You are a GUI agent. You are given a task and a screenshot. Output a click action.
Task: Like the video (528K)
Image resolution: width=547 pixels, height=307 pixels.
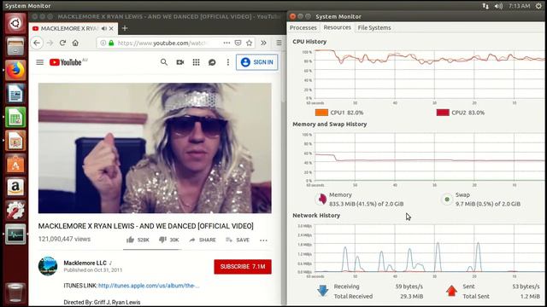tap(138, 240)
